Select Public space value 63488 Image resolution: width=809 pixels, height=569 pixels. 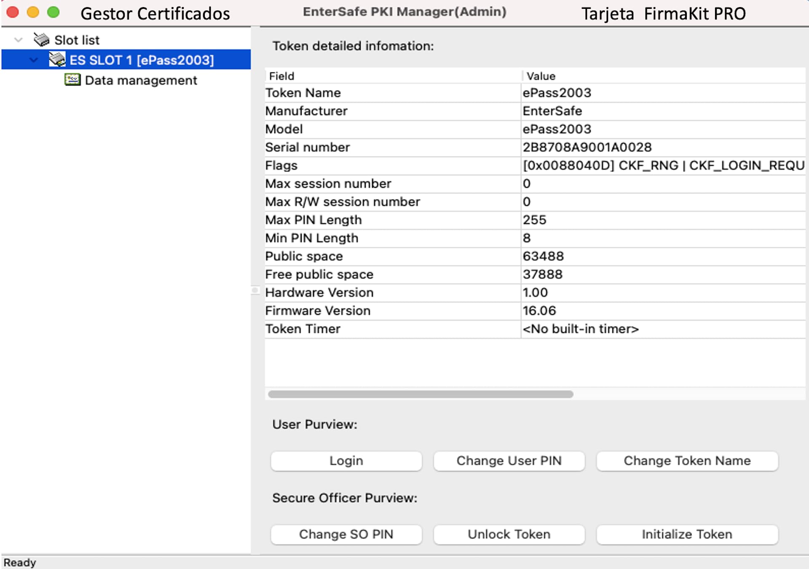tap(543, 256)
